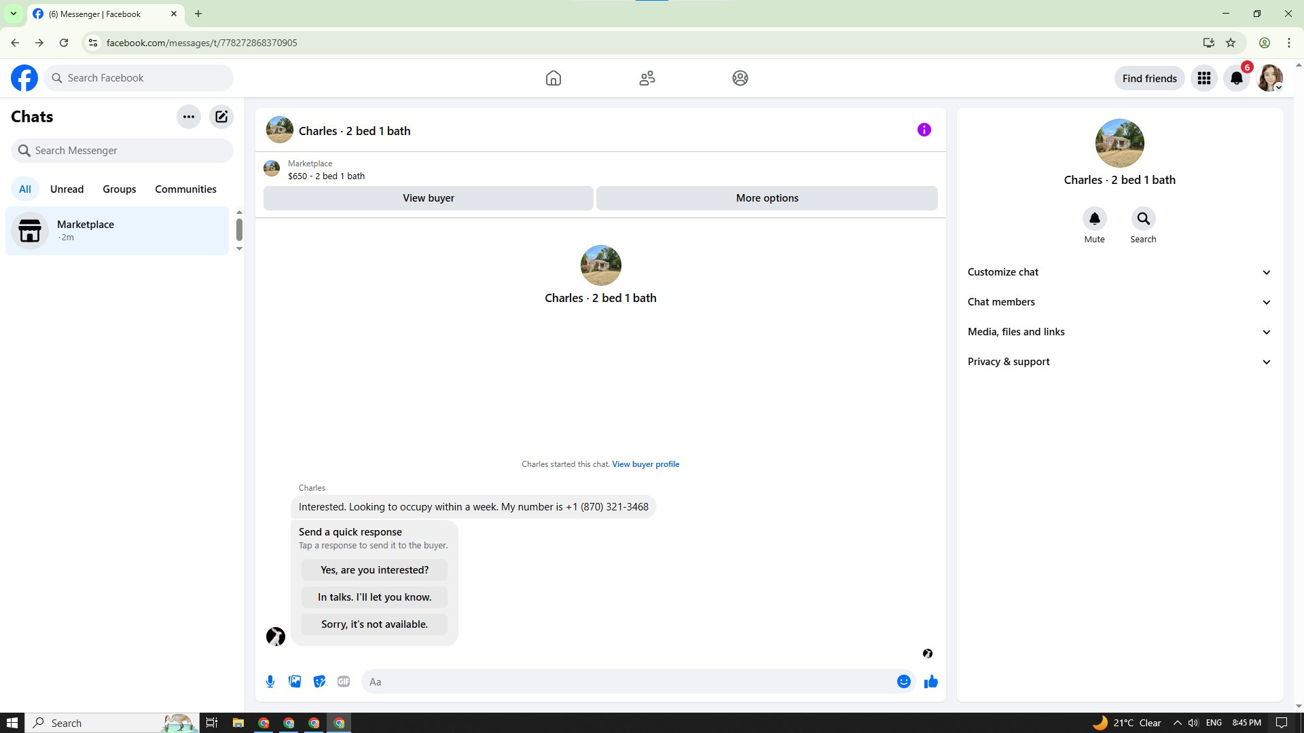Toggle the conversation information panel

[x=924, y=130]
